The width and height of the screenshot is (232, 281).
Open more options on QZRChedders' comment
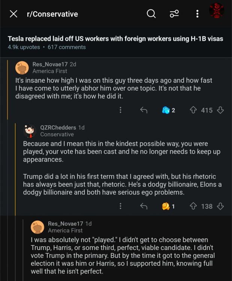(120, 206)
